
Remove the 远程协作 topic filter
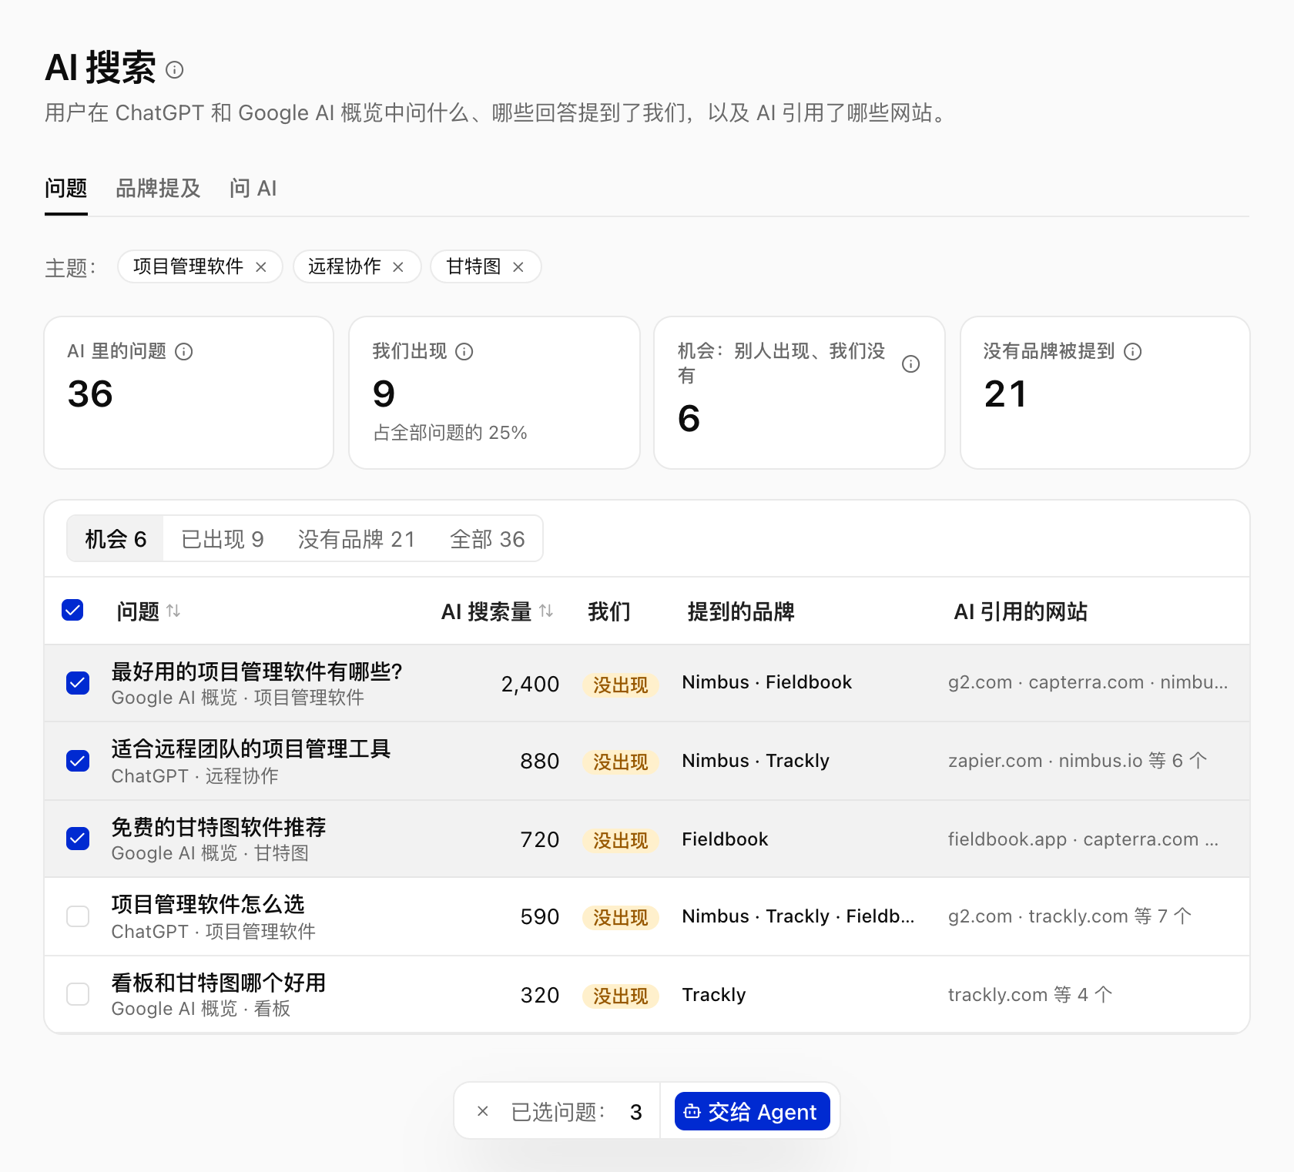[x=398, y=267]
